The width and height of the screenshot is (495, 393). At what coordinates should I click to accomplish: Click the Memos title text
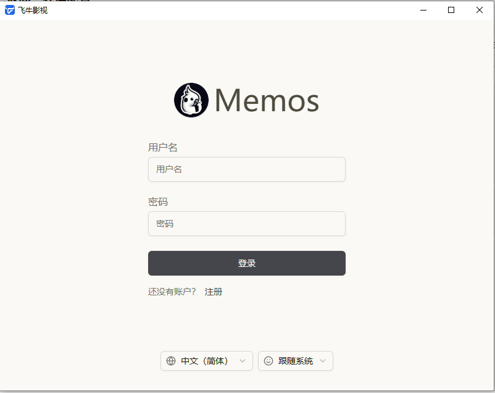[267, 101]
